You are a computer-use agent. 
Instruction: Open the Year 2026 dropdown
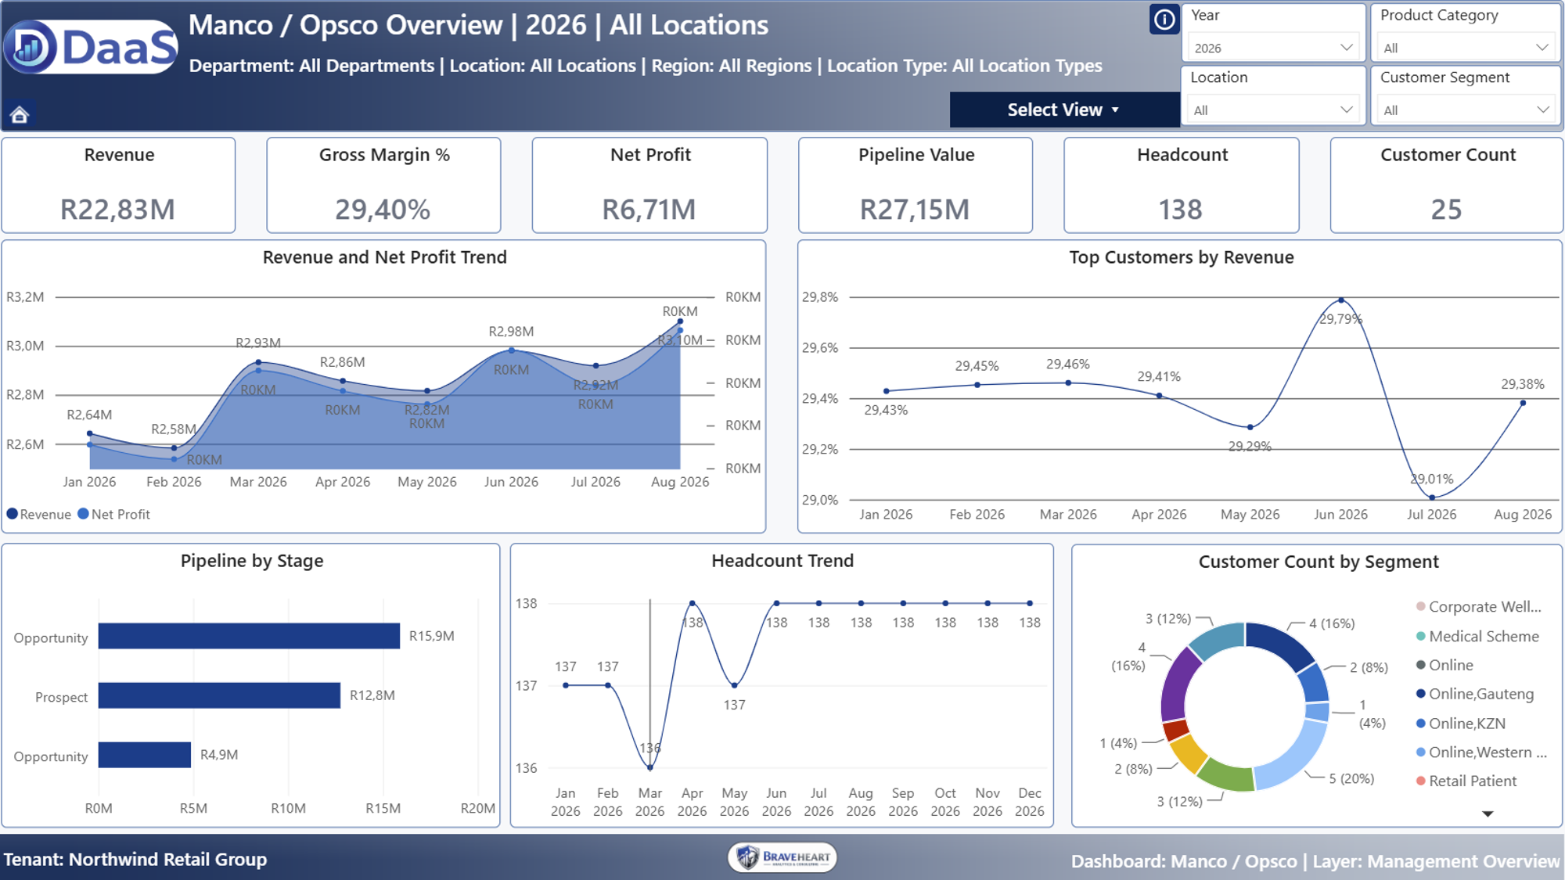[x=1273, y=48]
